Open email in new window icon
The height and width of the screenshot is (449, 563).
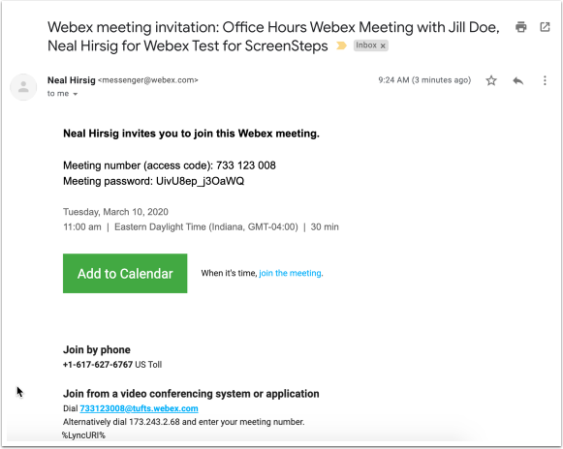tap(545, 27)
